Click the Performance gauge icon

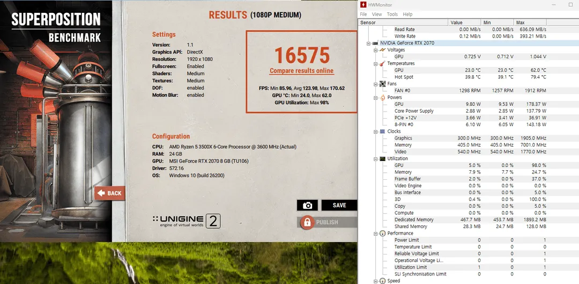click(x=383, y=234)
